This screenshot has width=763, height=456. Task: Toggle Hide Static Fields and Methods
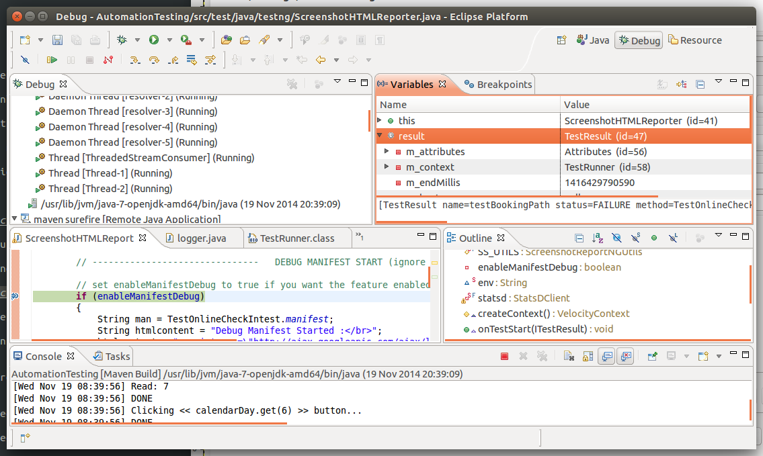coord(635,238)
